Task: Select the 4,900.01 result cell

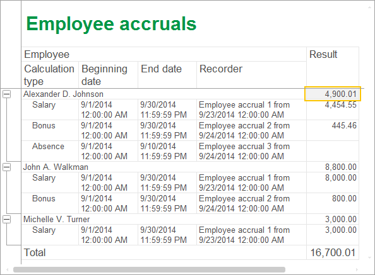Action: click(333, 94)
